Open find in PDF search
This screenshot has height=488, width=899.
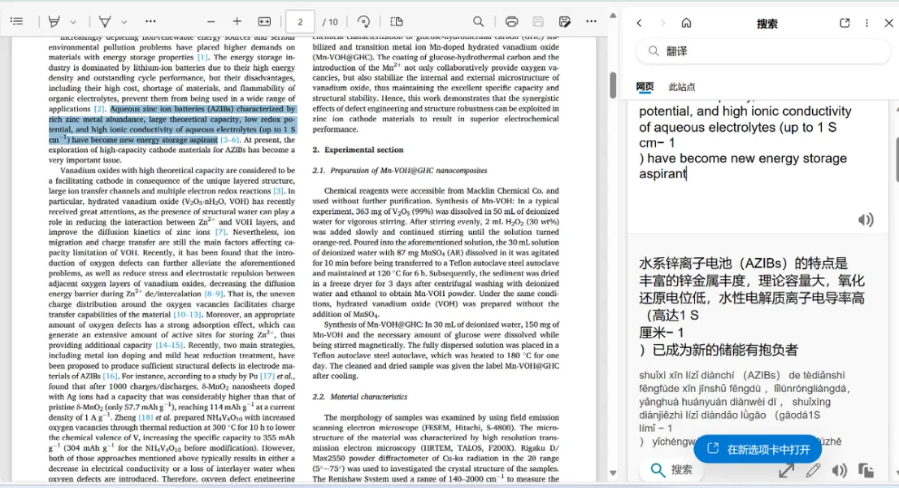tap(478, 22)
